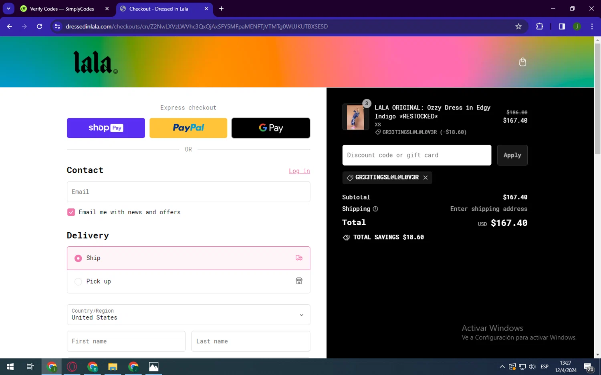The width and height of the screenshot is (601, 375).
Task: Close the Verify Codes — SimplyCodes tab
Action: [x=107, y=8]
